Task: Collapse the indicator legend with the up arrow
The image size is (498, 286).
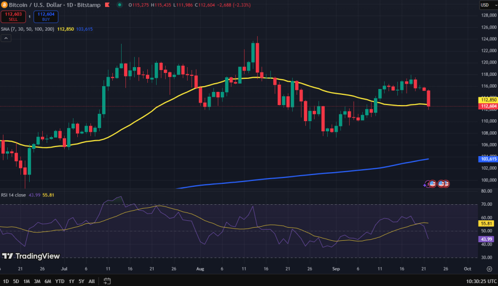Action: click(6, 38)
